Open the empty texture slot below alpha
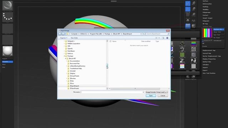Image resolution: width=228 pixels, height=128 pixels. pyautogui.click(x=7, y=40)
